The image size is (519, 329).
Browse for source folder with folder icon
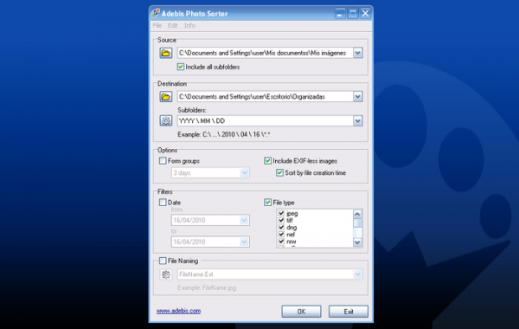[x=166, y=53]
